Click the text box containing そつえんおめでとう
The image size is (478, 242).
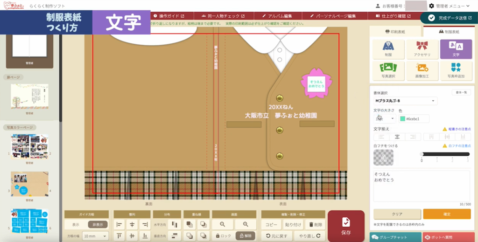tap(422, 186)
